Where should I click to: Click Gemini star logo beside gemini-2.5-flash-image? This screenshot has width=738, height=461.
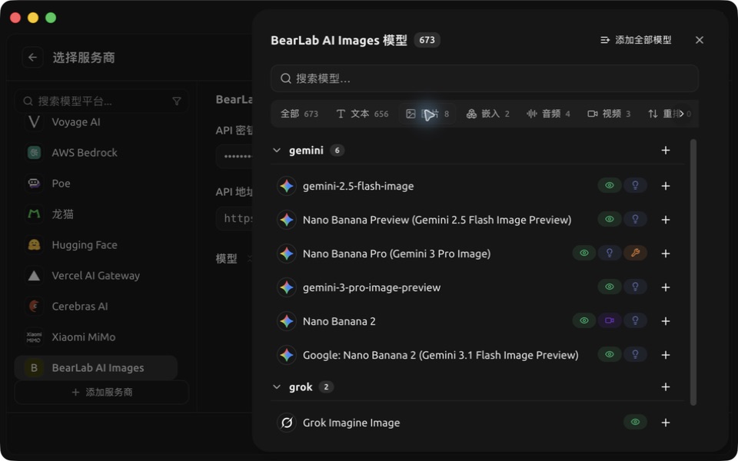[287, 186]
